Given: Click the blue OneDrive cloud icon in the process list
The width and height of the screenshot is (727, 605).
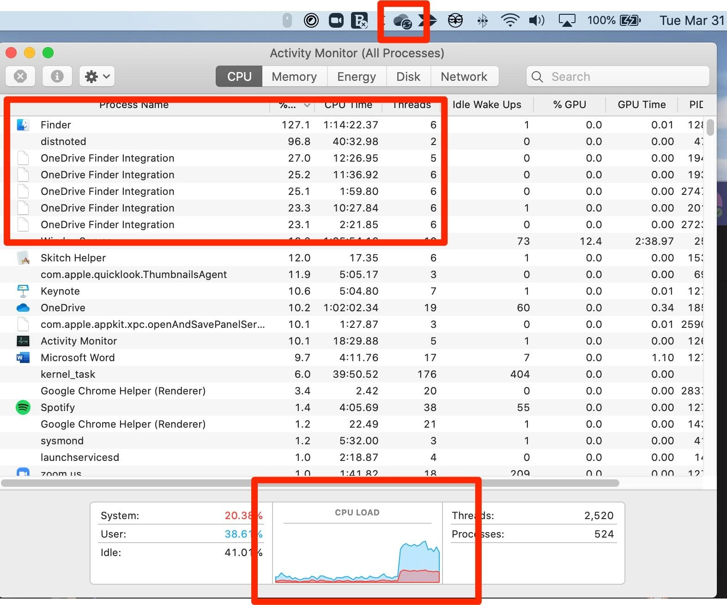Looking at the screenshot, I should (x=23, y=308).
